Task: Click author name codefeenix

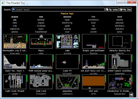Action: (x=67, y=94)
